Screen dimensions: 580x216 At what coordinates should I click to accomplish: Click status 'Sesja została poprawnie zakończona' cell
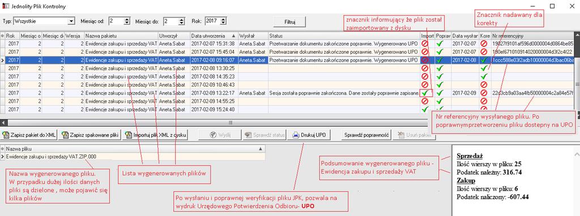tap(344, 93)
